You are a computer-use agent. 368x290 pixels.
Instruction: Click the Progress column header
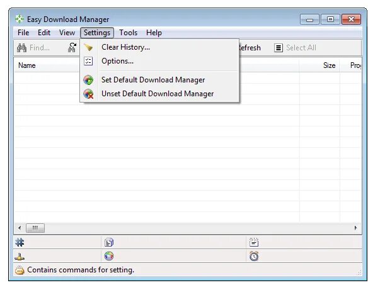[351, 65]
